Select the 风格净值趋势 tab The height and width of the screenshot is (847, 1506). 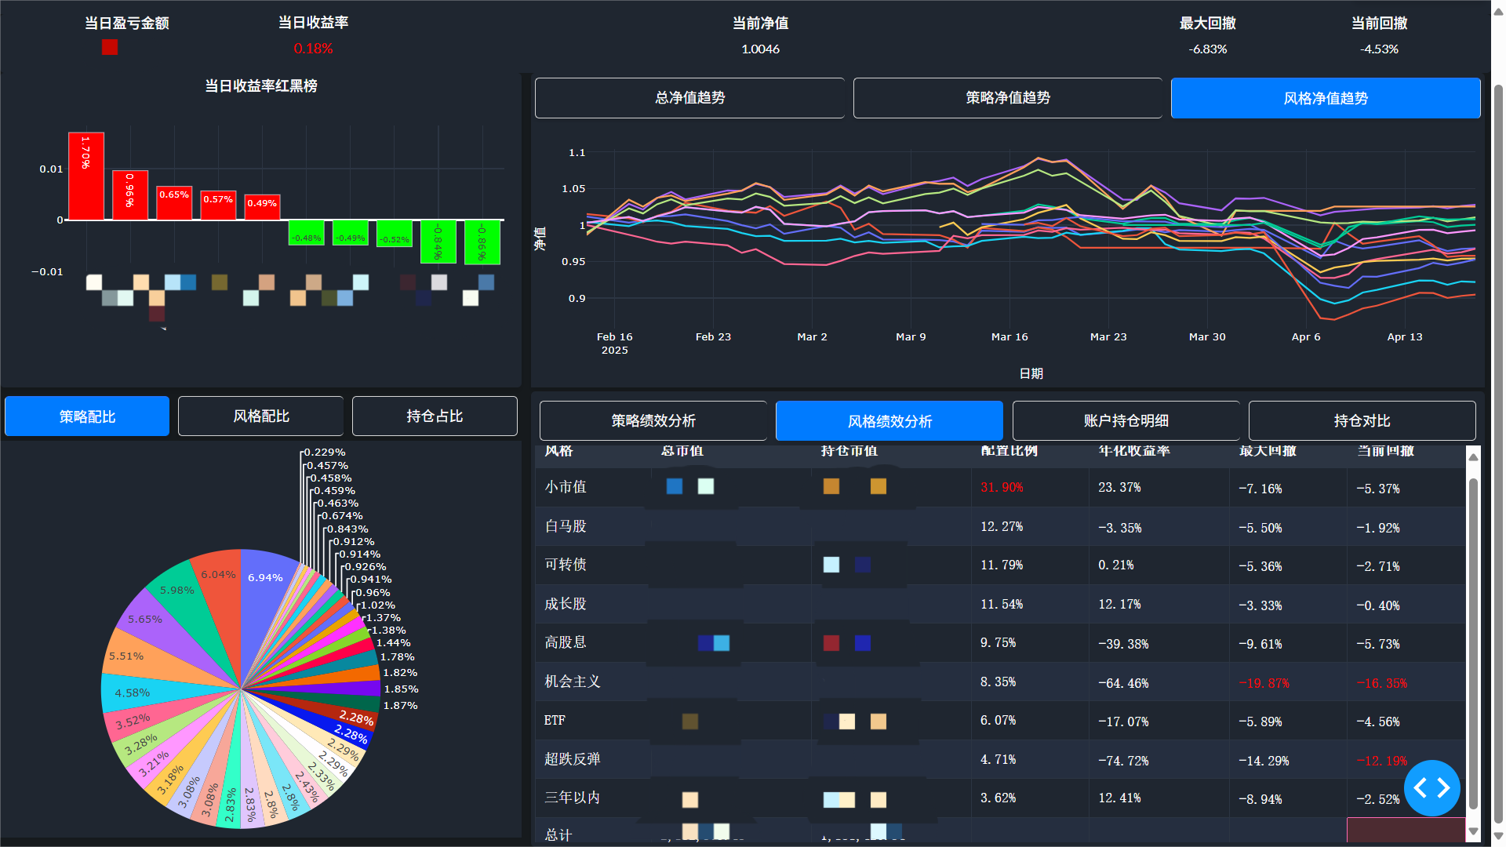[x=1325, y=98]
